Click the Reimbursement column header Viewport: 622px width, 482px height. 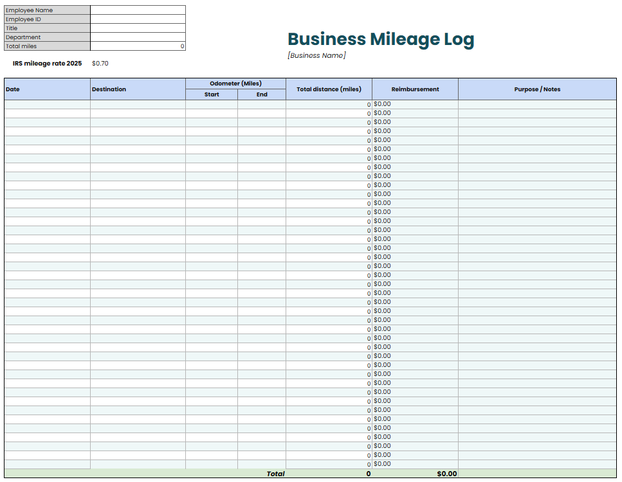pos(415,89)
